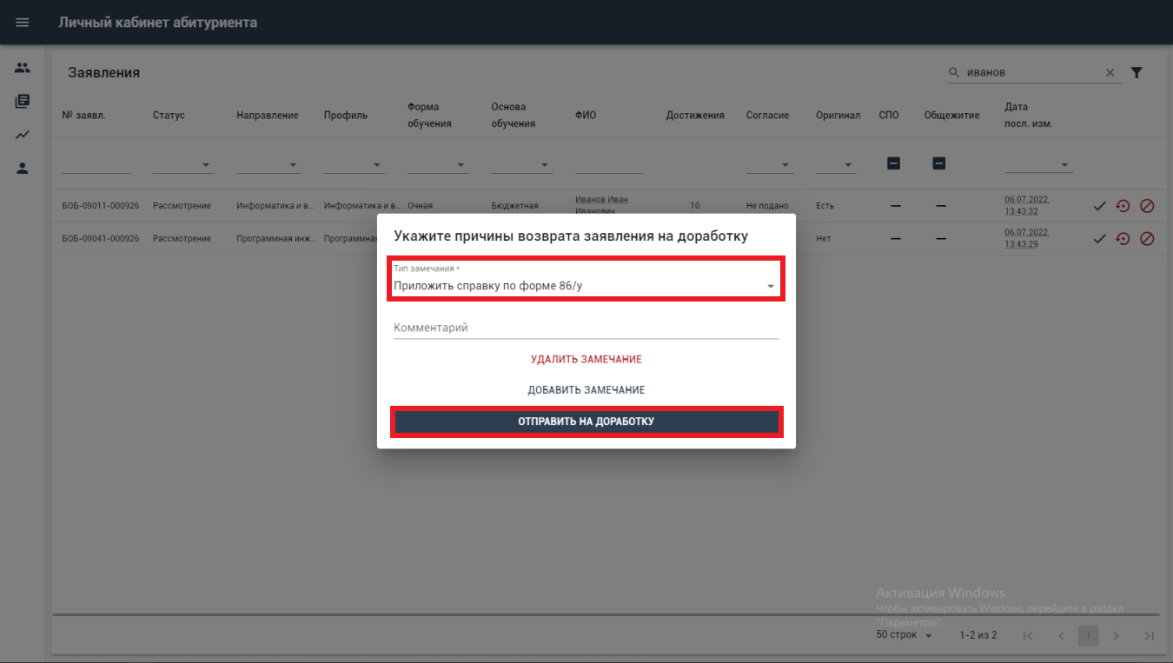Go to the next page
The height and width of the screenshot is (663, 1173).
[1117, 636]
